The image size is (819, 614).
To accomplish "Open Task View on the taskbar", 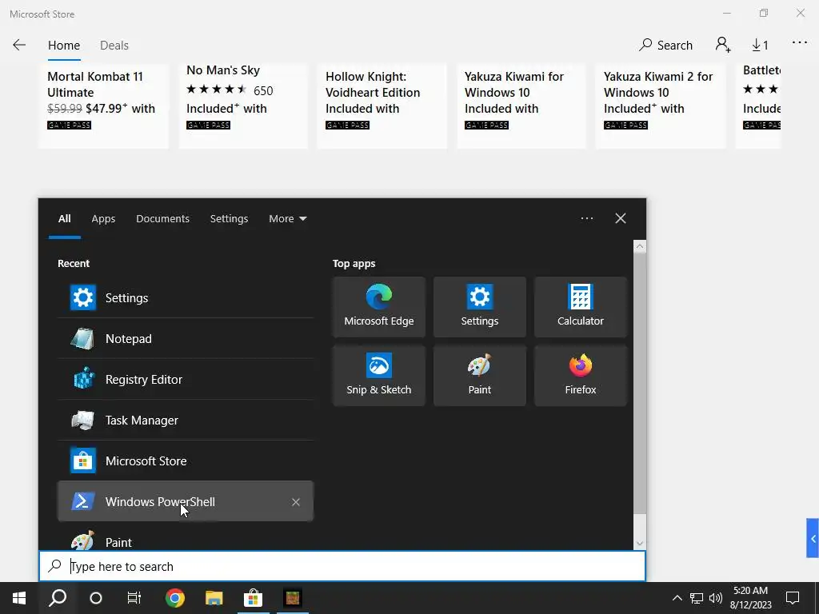I will tap(134, 598).
